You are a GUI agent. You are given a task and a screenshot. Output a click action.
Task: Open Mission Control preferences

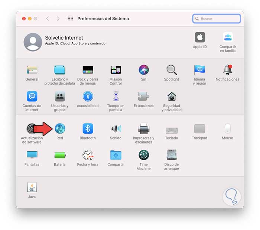click(116, 70)
